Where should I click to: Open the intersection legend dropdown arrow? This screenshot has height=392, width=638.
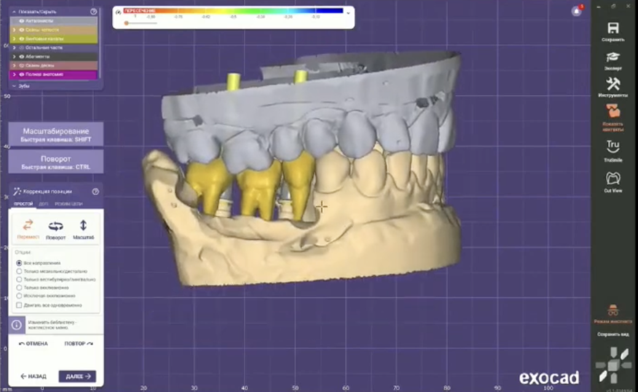tap(349, 13)
